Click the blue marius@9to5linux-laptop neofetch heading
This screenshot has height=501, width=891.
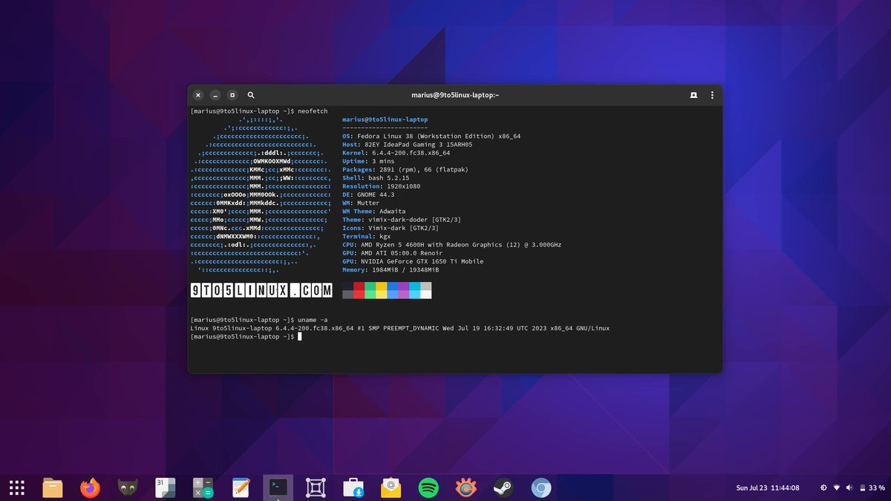(385, 119)
